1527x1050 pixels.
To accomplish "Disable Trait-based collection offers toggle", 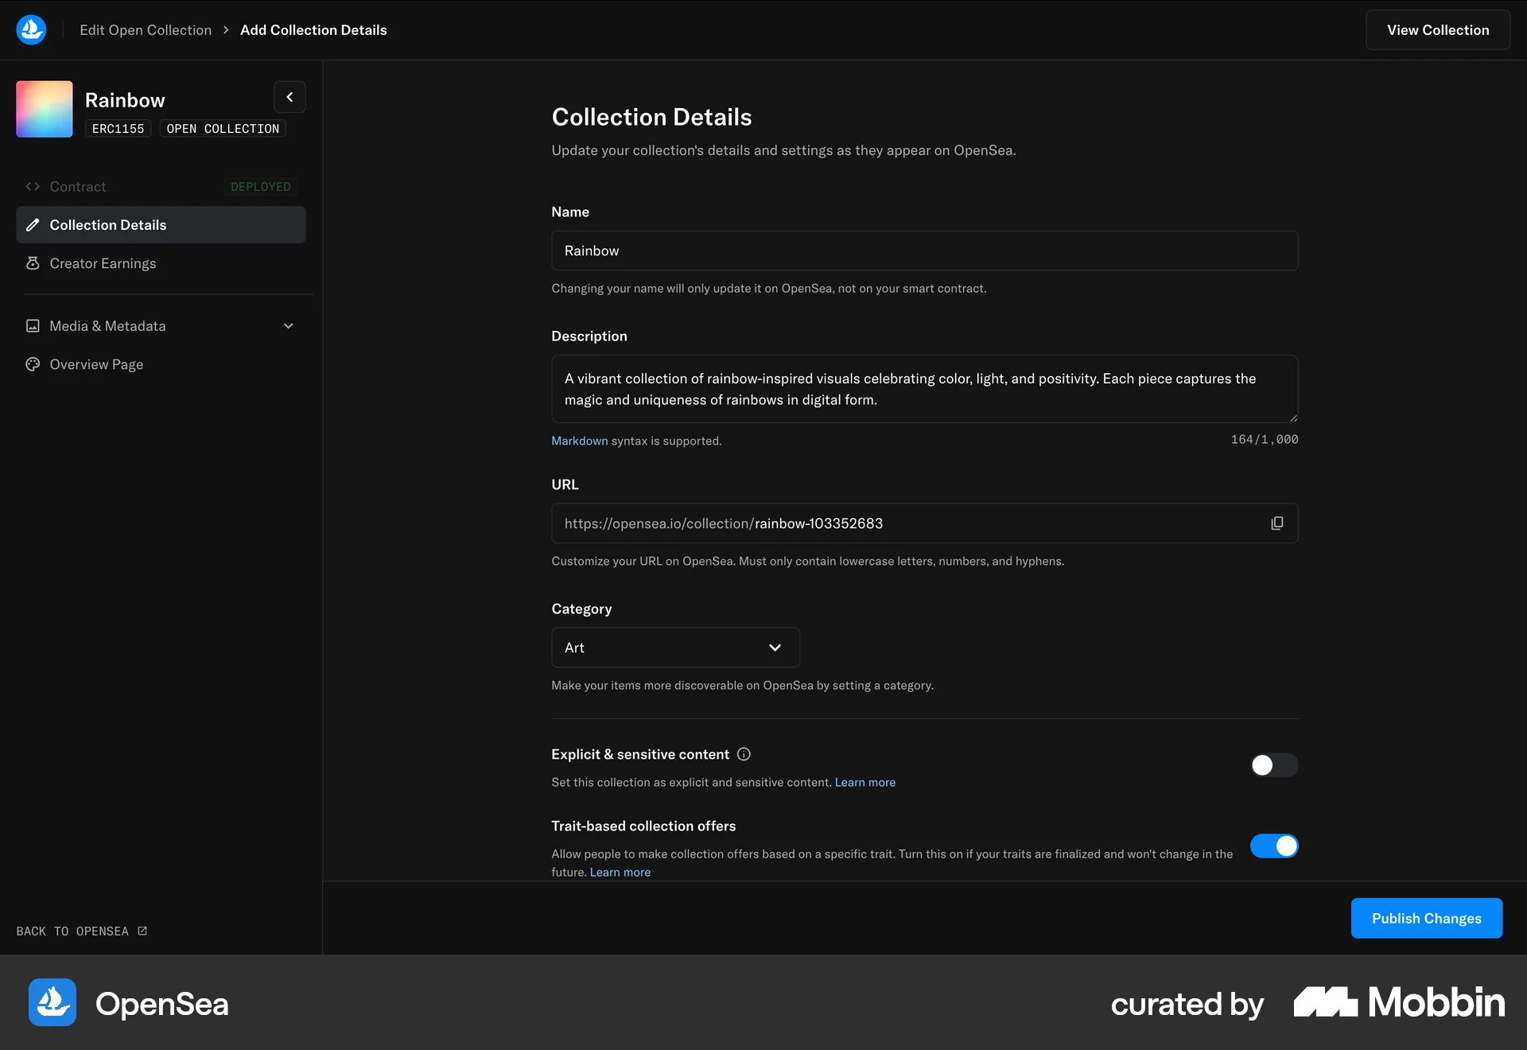I will [1273, 846].
